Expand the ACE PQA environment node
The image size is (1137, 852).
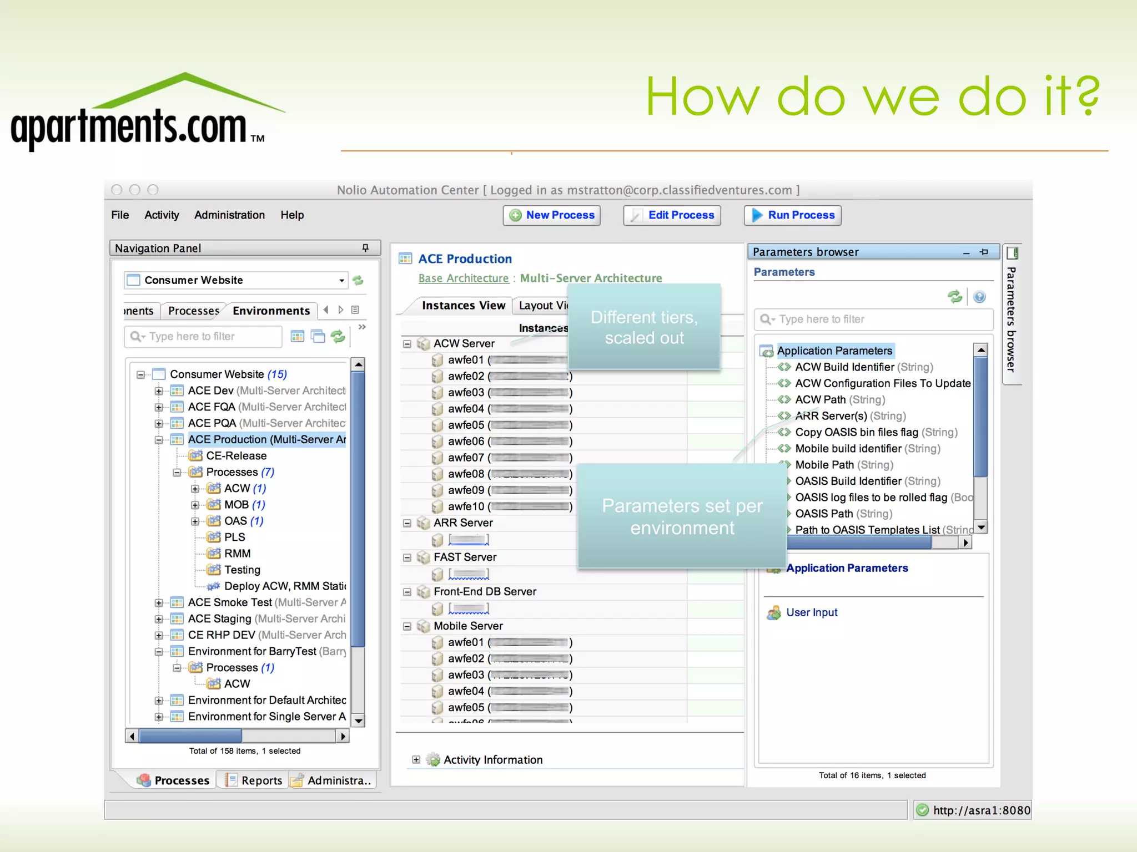[x=159, y=424]
